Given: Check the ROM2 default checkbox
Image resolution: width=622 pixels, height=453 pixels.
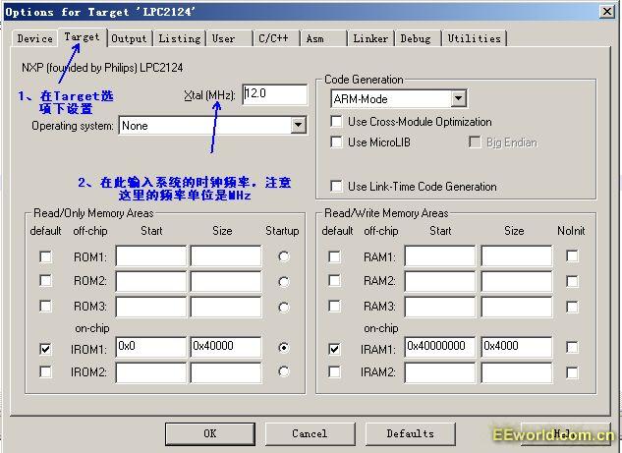Looking at the screenshot, I should click(45, 281).
